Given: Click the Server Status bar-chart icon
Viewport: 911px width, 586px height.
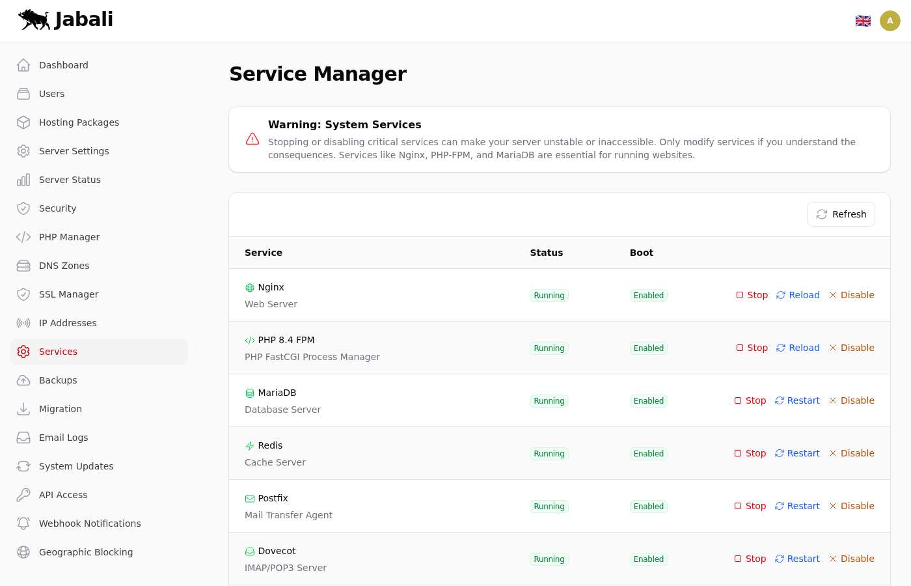Looking at the screenshot, I should point(23,180).
